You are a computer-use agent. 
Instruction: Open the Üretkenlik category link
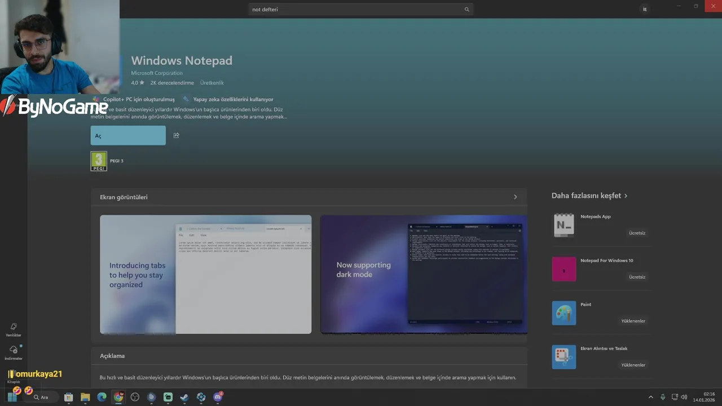pos(212,83)
